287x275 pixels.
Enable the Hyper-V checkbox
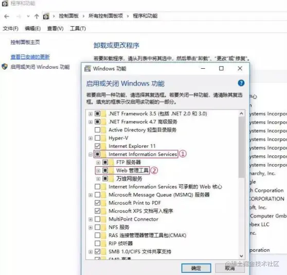click(x=97, y=138)
